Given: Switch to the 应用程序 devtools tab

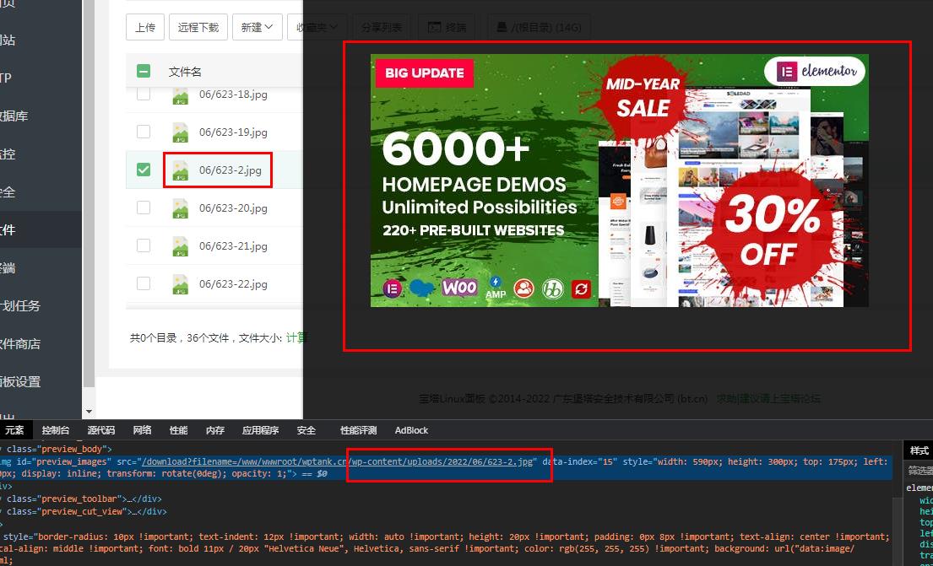Looking at the screenshot, I should [261, 430].
